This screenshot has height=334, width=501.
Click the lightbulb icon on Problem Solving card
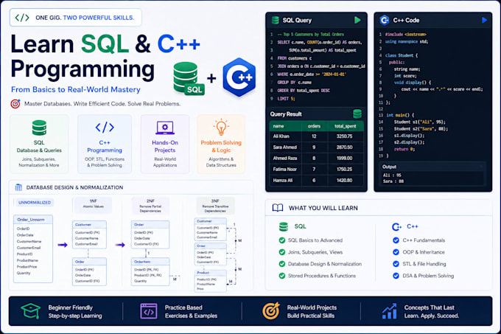pyautogui.click(x=221, y=127)
